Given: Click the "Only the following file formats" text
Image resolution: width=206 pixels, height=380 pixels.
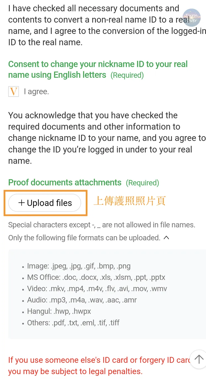Looking at the screenshot, I should click(84, 238).
